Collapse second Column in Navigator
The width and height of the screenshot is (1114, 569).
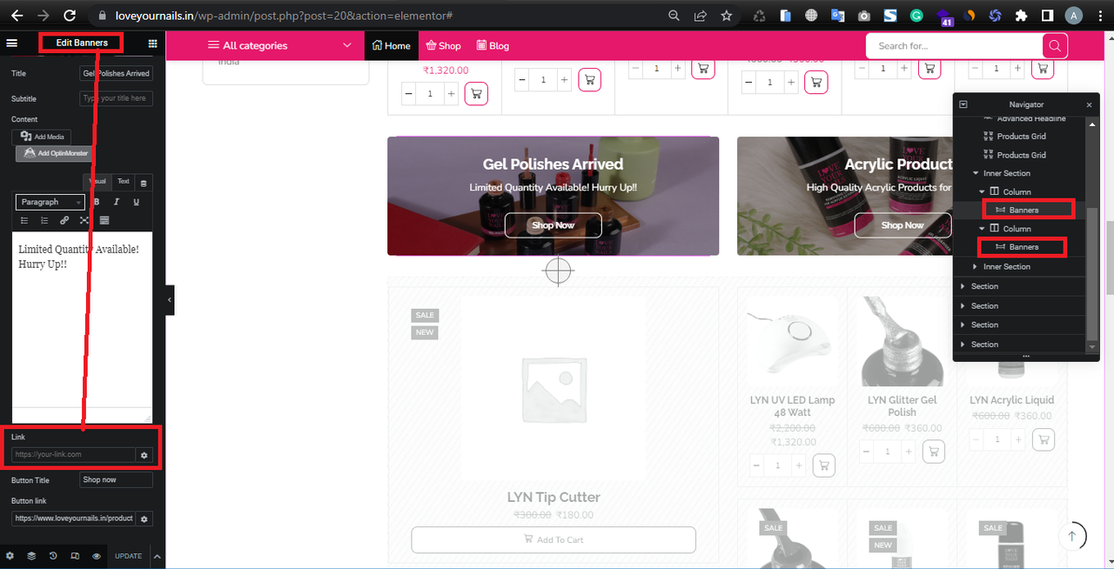pyautogui.click(x=983, y=229)
